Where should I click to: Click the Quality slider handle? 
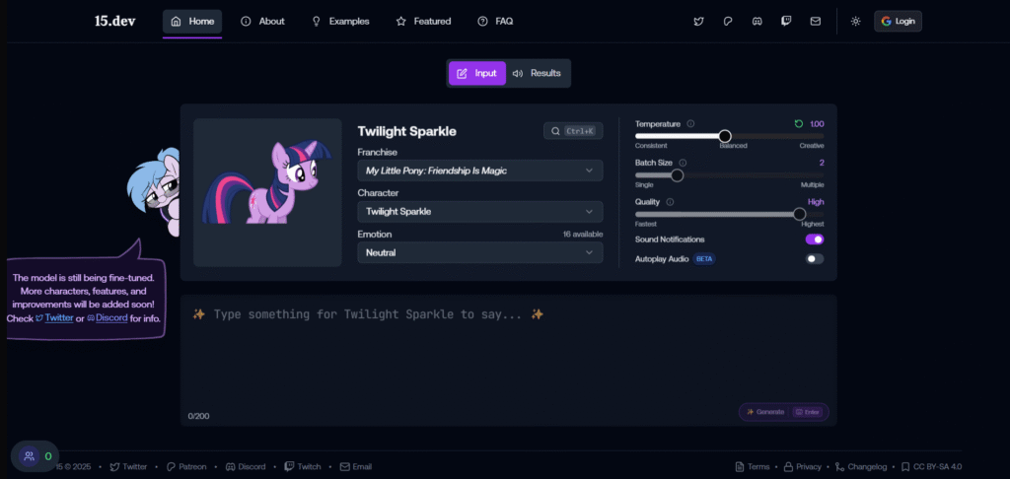[x=800, y=213]
